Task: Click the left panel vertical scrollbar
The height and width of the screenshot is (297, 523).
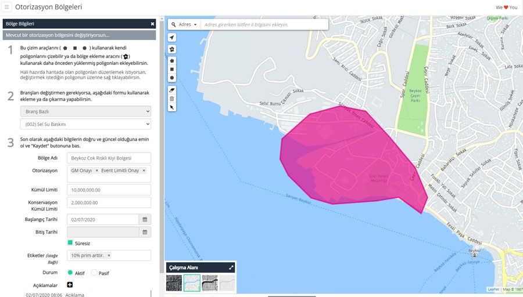Action: 162,147
